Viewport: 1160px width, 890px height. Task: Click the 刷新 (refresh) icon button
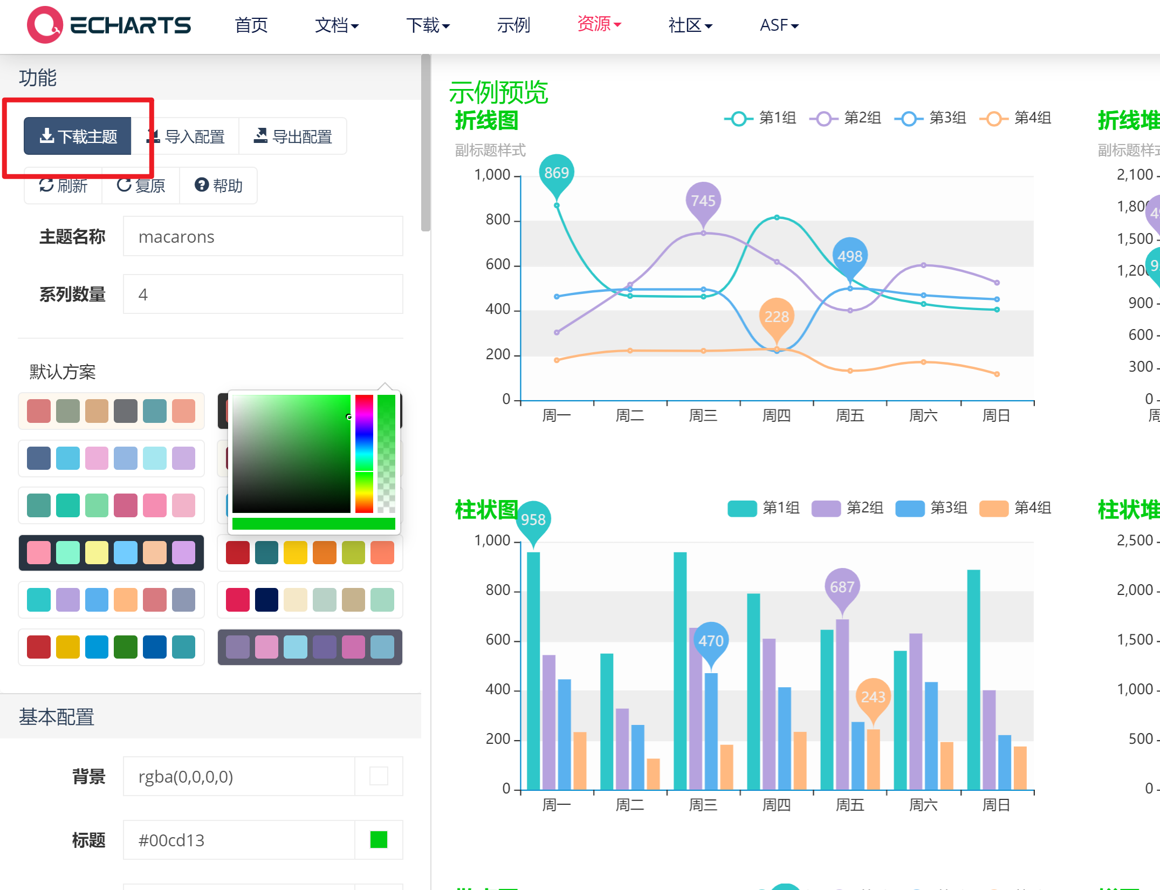point(47,186)
